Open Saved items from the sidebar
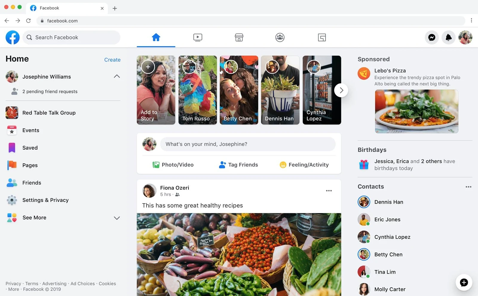The height and width of the screenshot is (296, 478). pos(30,148)
